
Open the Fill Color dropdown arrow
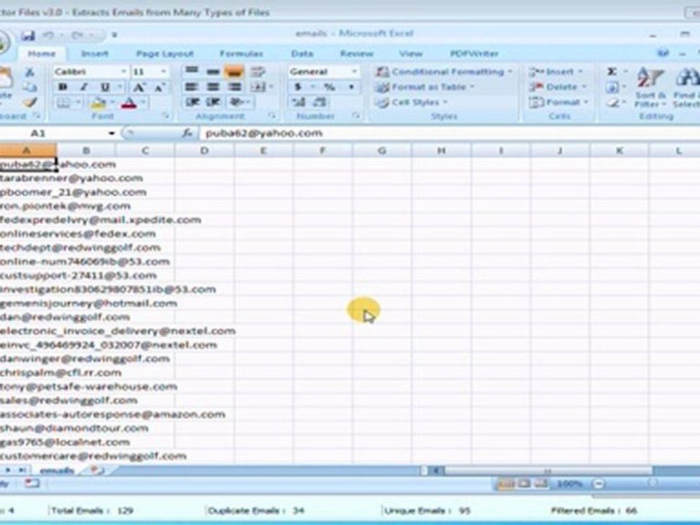pyautogui.click(x=112, y=103)
